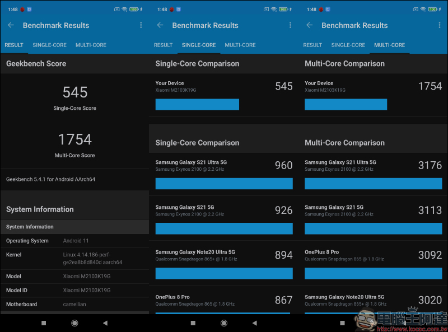Select MULTI-CORE tab on the left screen

click(91, 45)
